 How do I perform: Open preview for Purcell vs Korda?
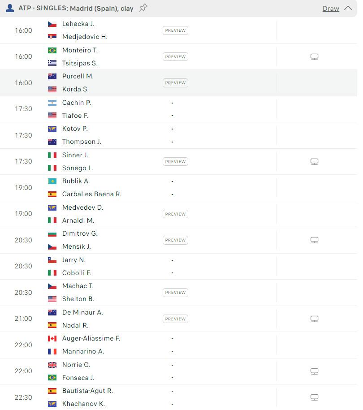[175, 83]
